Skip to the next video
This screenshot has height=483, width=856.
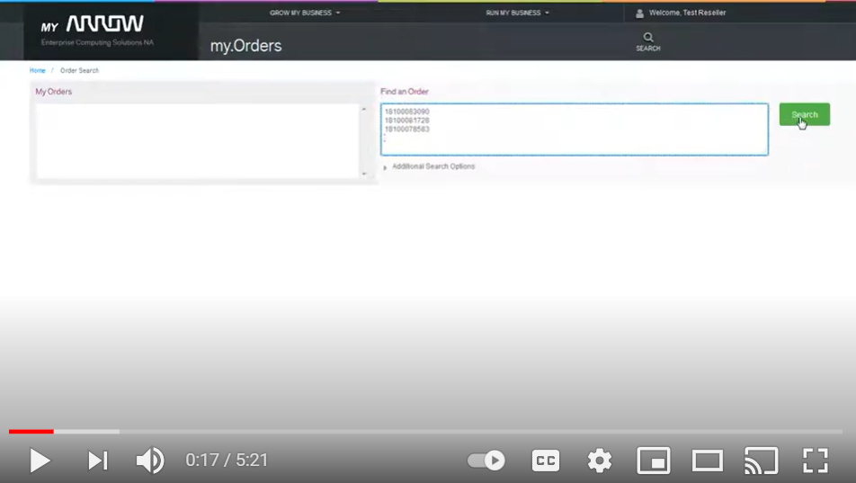98,461
